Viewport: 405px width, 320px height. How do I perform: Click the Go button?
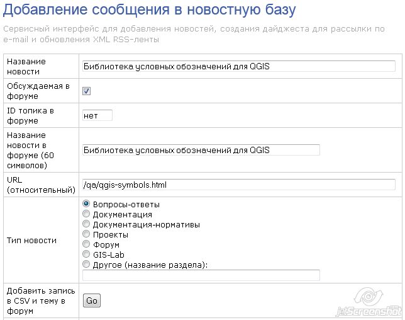click(92, 300)
